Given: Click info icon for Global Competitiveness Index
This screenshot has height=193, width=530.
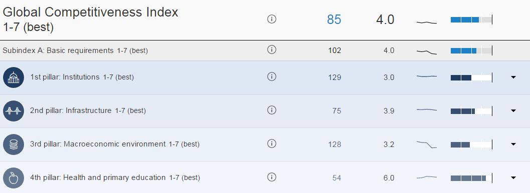Looking at the screenshot, I should 272,19.
